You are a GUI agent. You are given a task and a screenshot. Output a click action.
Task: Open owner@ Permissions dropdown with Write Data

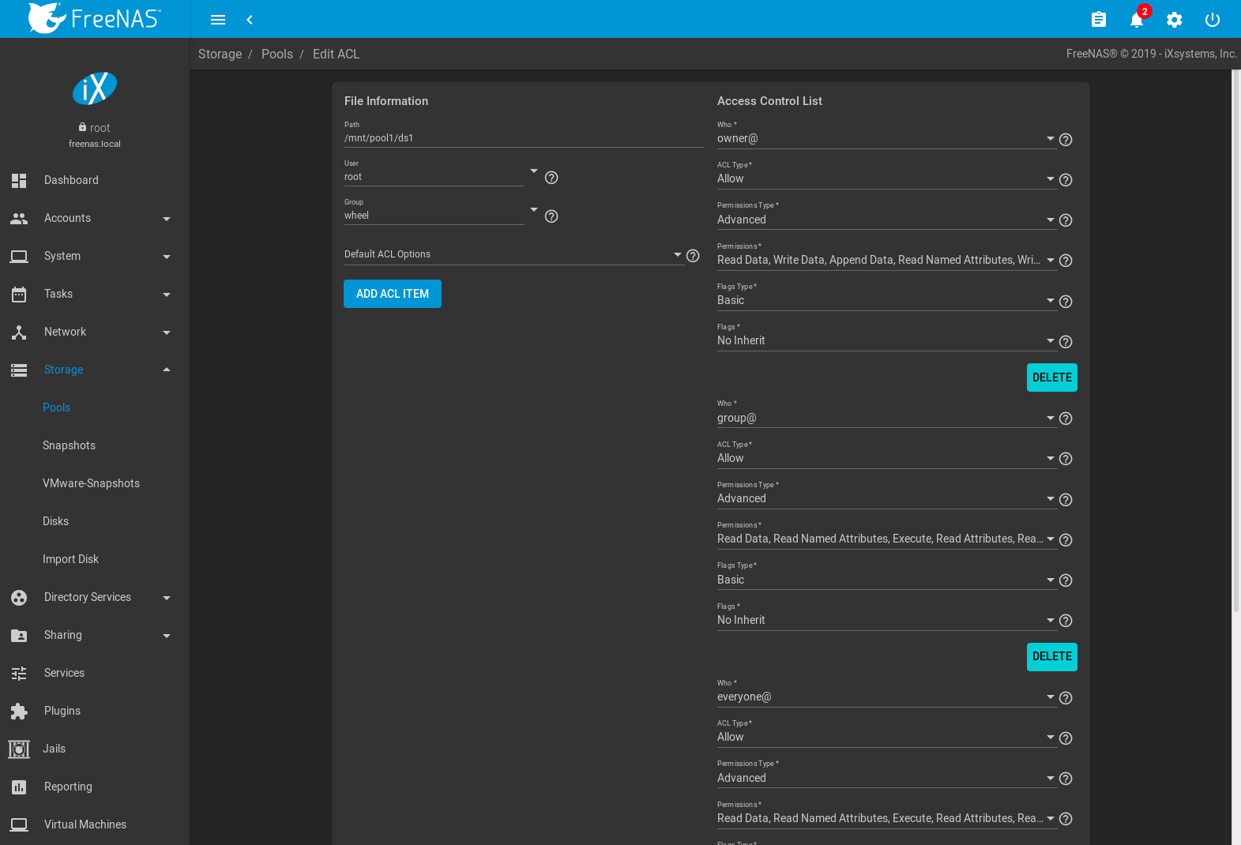[886, 260]
